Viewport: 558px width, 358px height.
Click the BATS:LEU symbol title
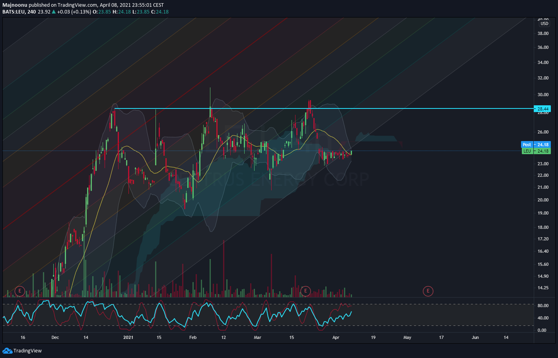click(x=14, y=12)
